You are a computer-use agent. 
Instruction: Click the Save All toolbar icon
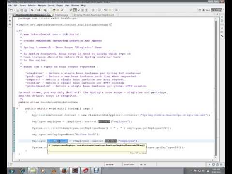tap(22, 10)
